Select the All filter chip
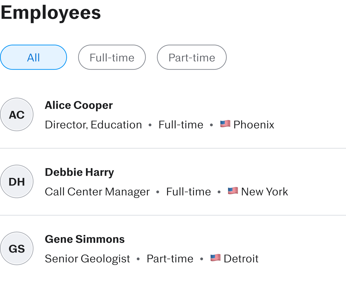Image resolution: width=346 pixels, height=282 pixels. (x=34, y=57)
